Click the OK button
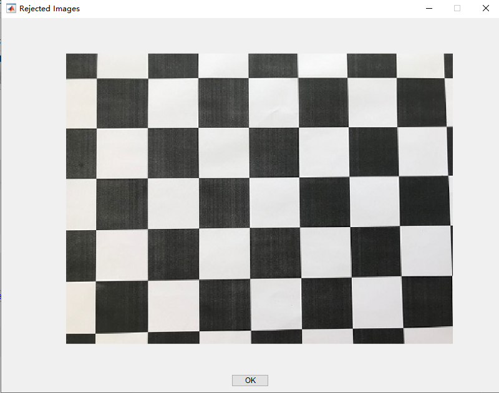The width and height of the screenshot is (499, 393). [x=250, y=381]
